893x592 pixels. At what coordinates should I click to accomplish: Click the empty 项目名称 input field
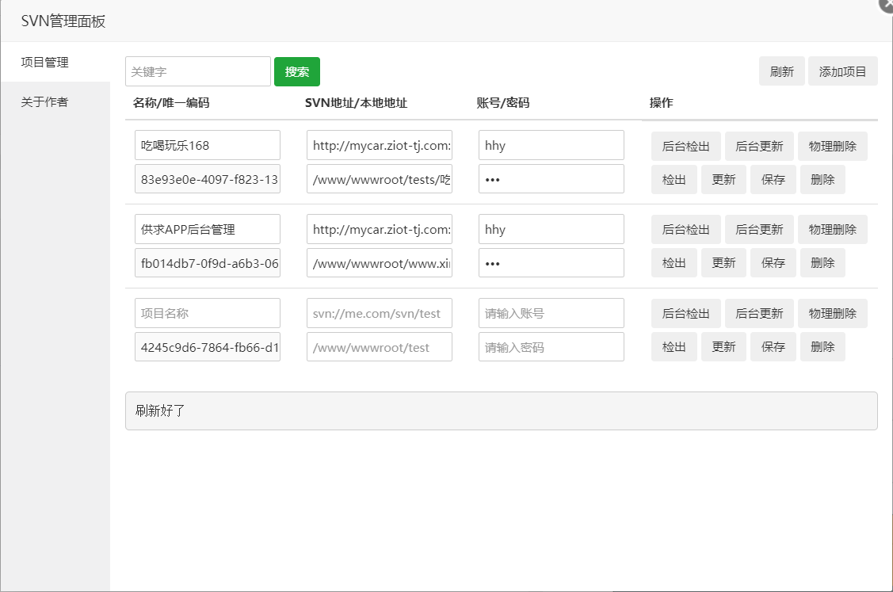(208, 313)
